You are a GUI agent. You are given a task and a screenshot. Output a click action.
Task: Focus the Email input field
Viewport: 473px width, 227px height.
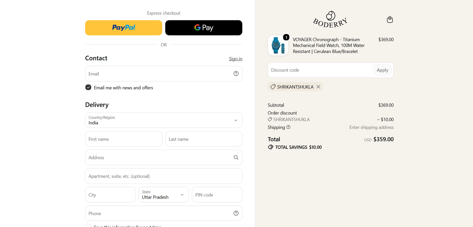tap(164, 74)
